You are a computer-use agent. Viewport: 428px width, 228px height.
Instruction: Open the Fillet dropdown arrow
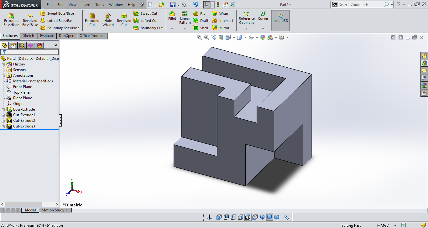point(172,29)
